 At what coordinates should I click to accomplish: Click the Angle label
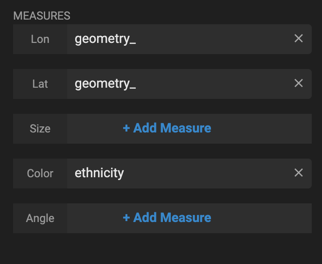pos(40,218)
